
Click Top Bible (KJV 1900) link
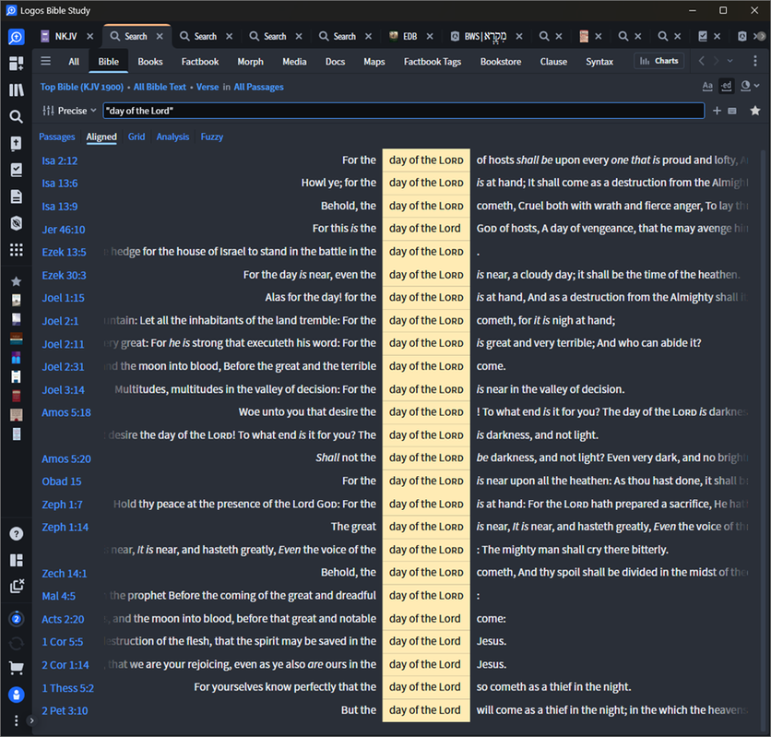[x=82, y=87]
